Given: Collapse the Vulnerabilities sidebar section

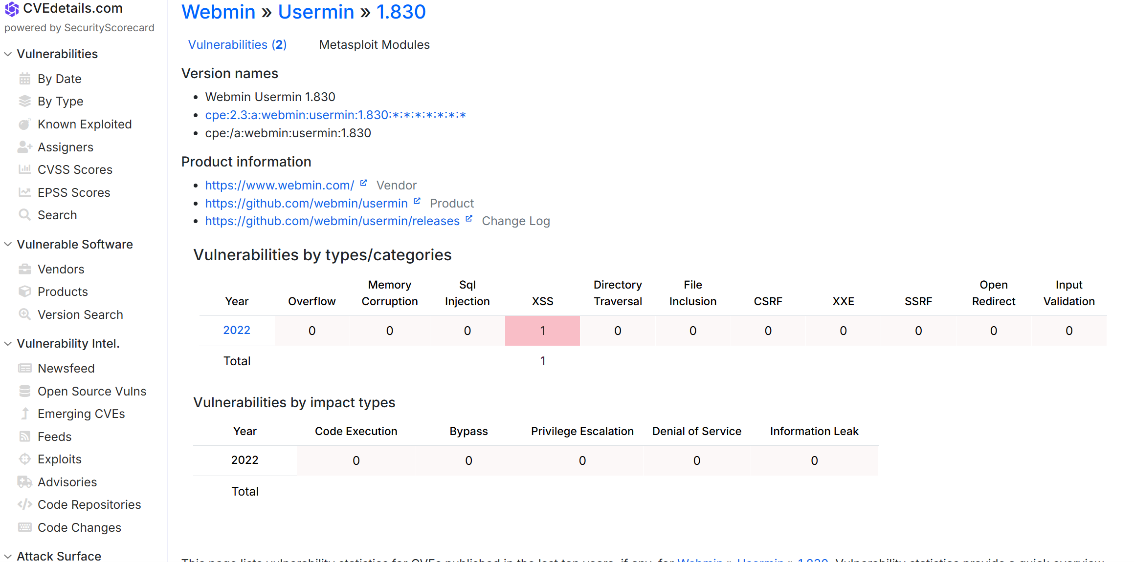Looking at the screenshot, I should pyautogui.click(x=8, y=54).
